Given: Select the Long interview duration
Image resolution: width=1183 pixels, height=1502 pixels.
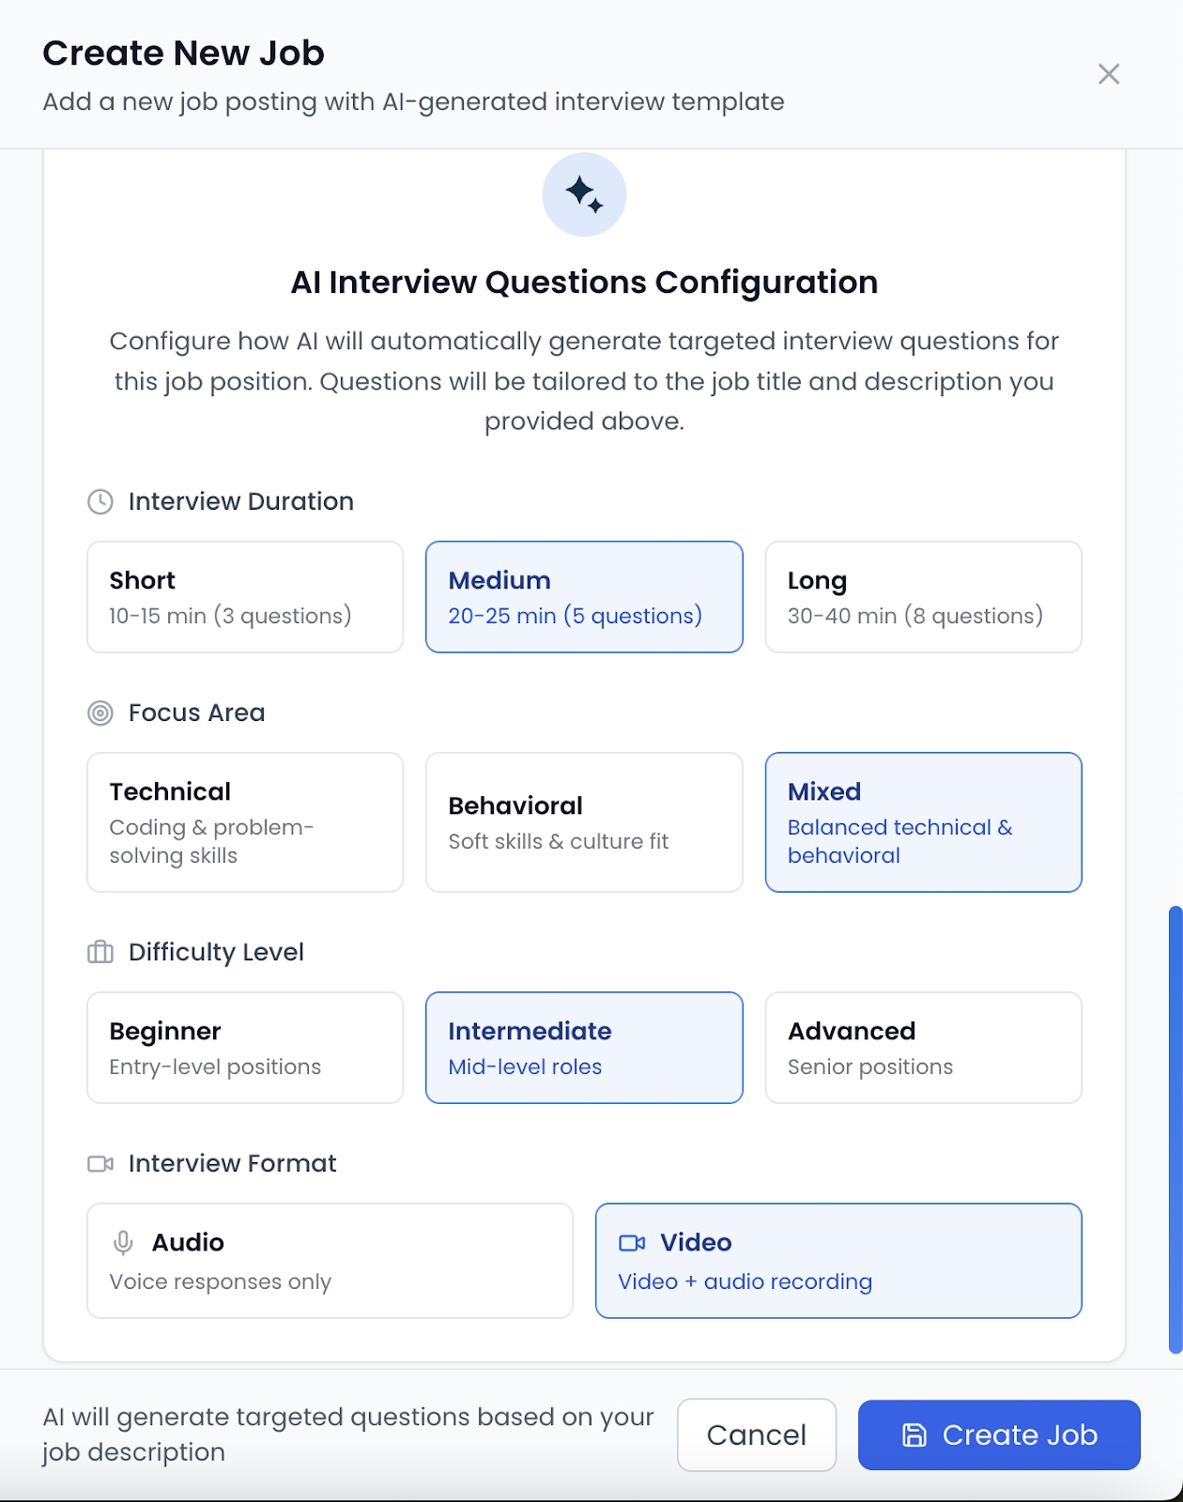Looking at the screenshot, I should tap(923, 596).
